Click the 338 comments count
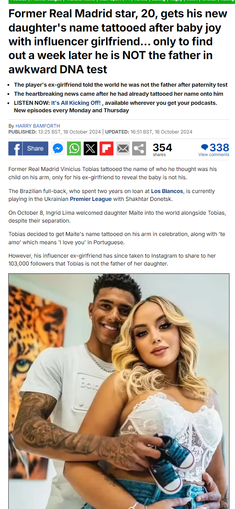235x509 pixels. [219, 147]
